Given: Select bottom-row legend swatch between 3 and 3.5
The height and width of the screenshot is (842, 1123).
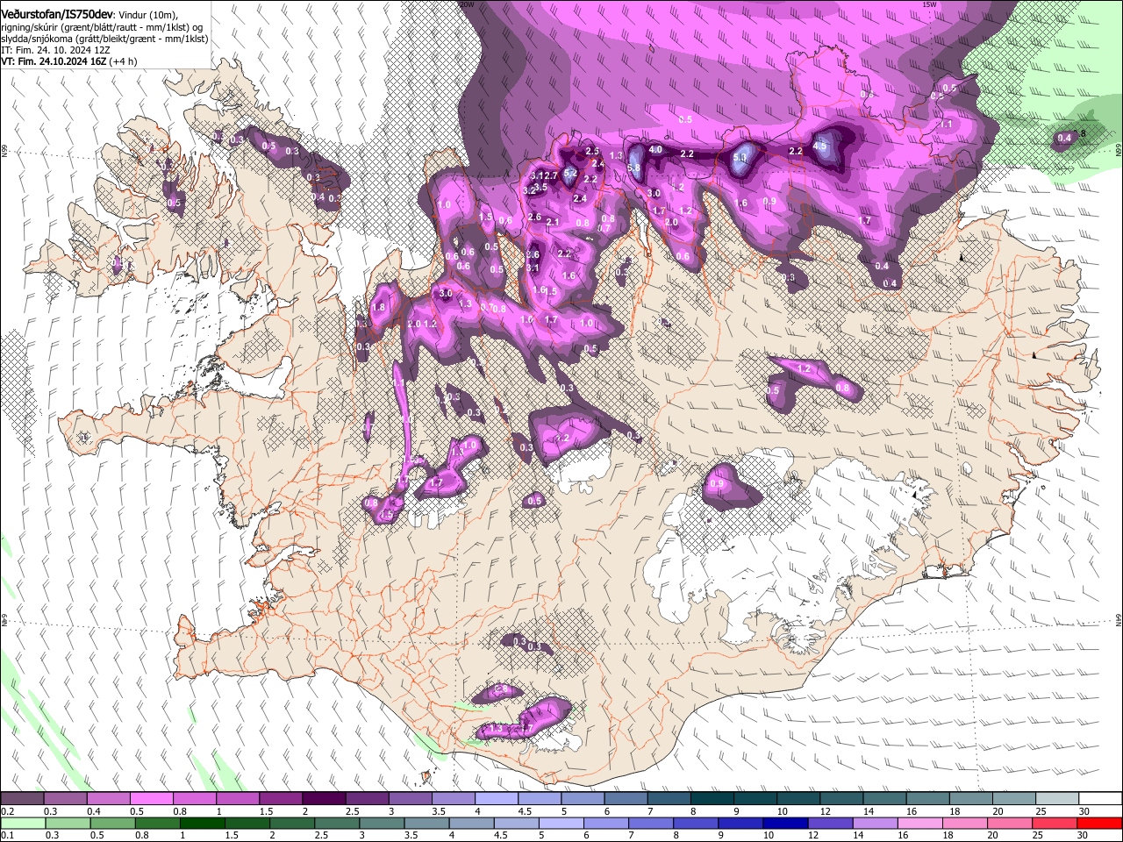Looking at the screenshot, I should (383, 823).
